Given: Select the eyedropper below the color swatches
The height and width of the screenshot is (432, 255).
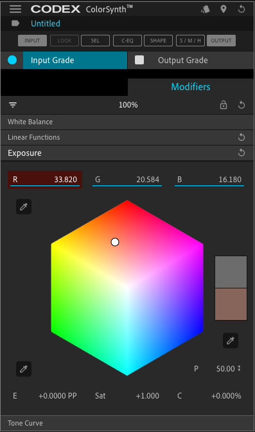Looking at the screenshot, I should (x=231, y=341).
